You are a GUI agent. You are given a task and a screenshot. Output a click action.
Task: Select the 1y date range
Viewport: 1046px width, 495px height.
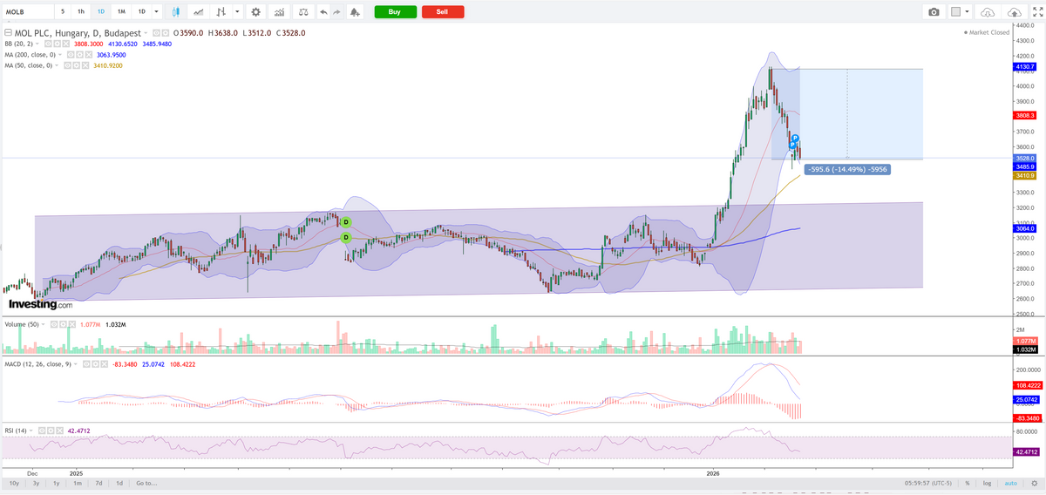point(56,483)
